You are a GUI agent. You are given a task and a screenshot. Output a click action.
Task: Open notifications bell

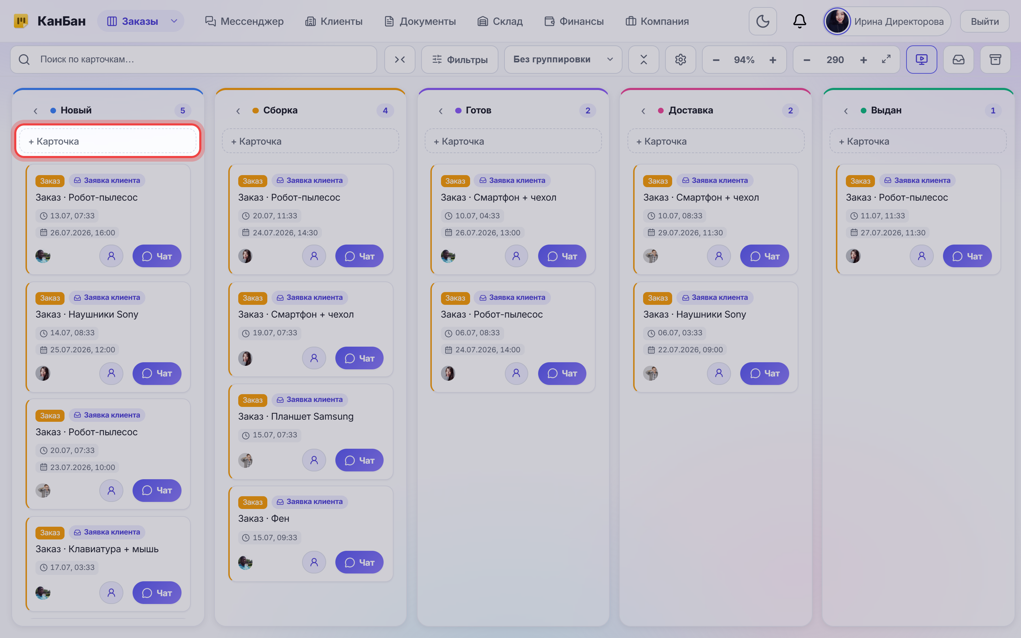click(799, 21)
